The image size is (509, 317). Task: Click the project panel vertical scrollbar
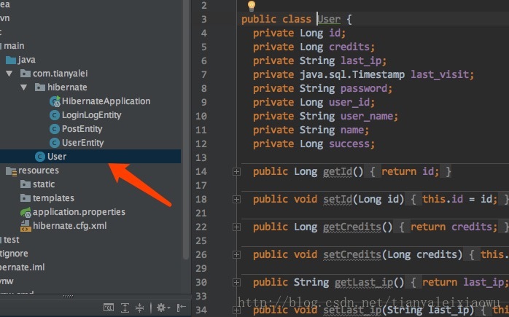[x=186, y=130]
